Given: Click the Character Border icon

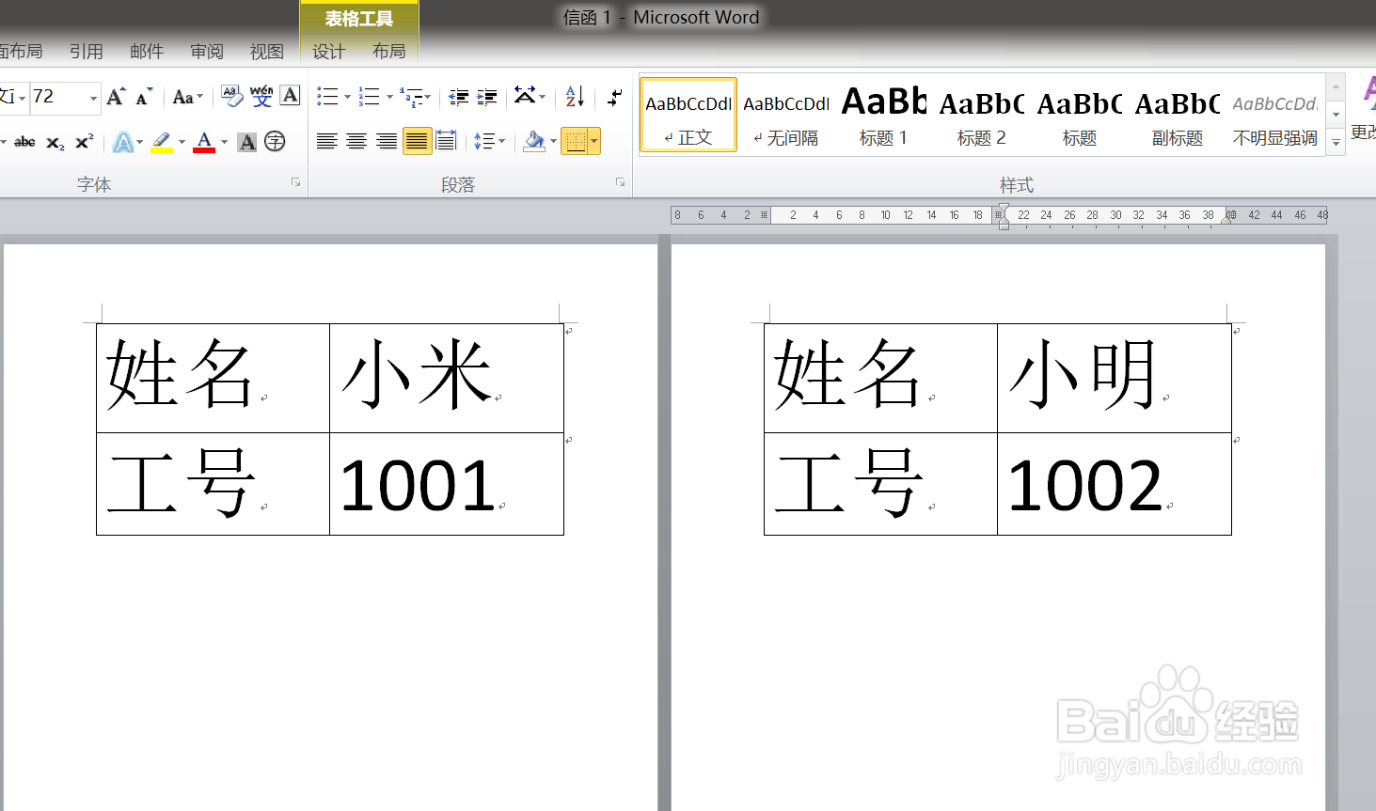Looking at the screenshot, I should coord(290,96).
